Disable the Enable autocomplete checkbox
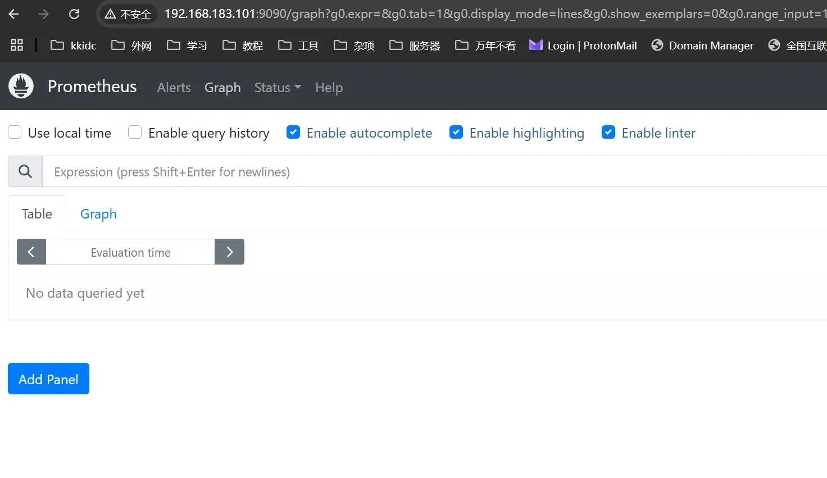Image resolution: width=827 pixels, height=478 pixels. [x=293, y=133]
